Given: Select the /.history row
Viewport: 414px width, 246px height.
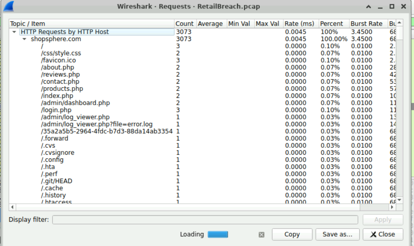Looking at the screenshot, I should [203, 196].
